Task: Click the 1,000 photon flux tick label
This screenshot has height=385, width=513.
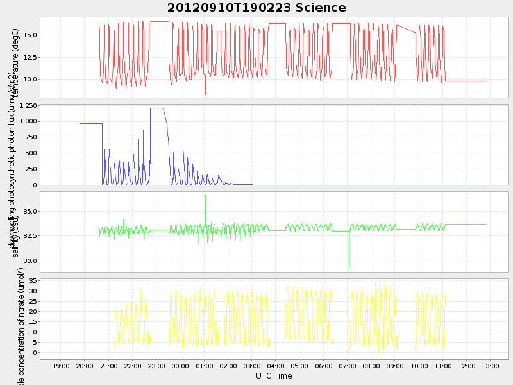Action: (x=28, y=121)
